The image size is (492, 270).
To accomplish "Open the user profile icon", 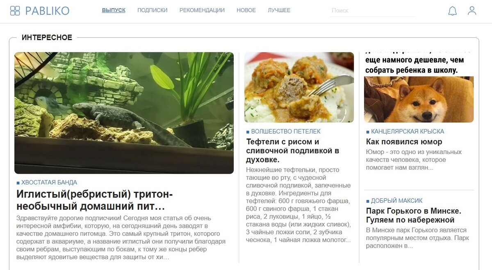I will point(472,11).
